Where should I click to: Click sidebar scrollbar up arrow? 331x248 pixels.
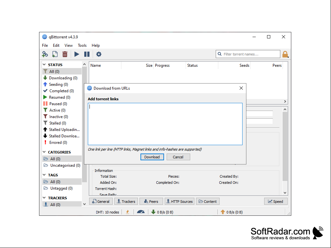[x=84, y=64]
